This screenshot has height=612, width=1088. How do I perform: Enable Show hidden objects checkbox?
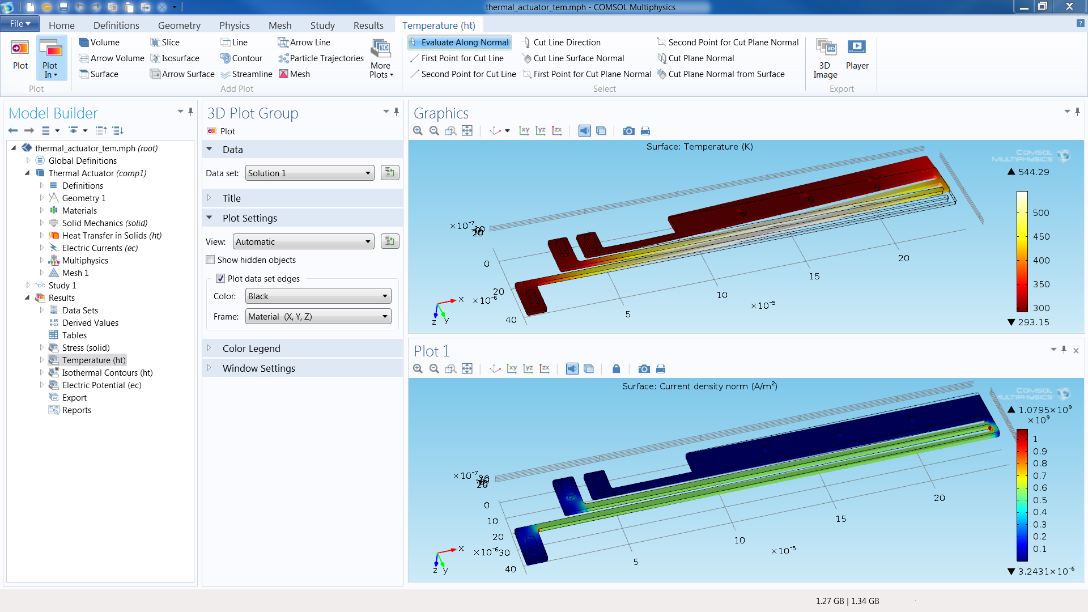211,260
